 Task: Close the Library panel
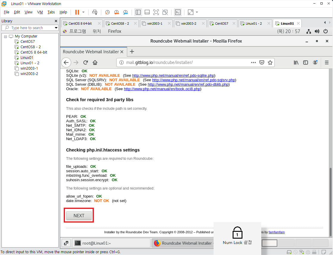[x=56, y=21]
